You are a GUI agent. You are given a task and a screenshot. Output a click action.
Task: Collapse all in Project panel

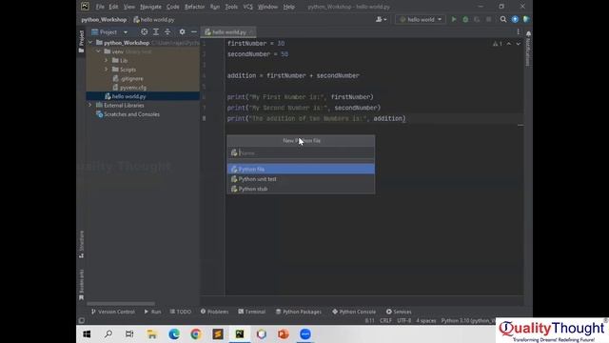tap(167, 31)
